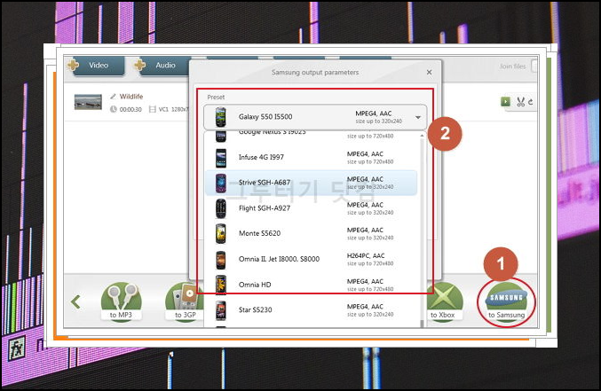Rotate the video with the curved arrow icon
This screenshot has width=601, height=391.
click(531, 102)
